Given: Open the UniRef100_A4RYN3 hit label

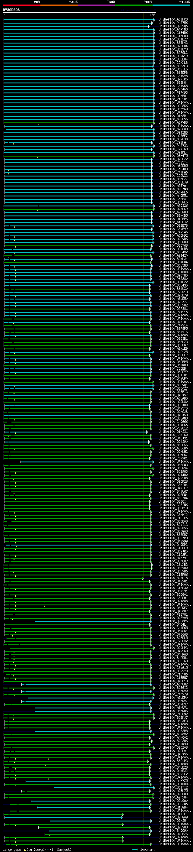Looking at the screenshot, I should [x=173, y=29].
